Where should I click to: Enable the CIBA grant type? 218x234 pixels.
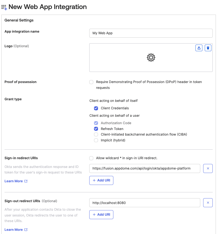(96, 135)
